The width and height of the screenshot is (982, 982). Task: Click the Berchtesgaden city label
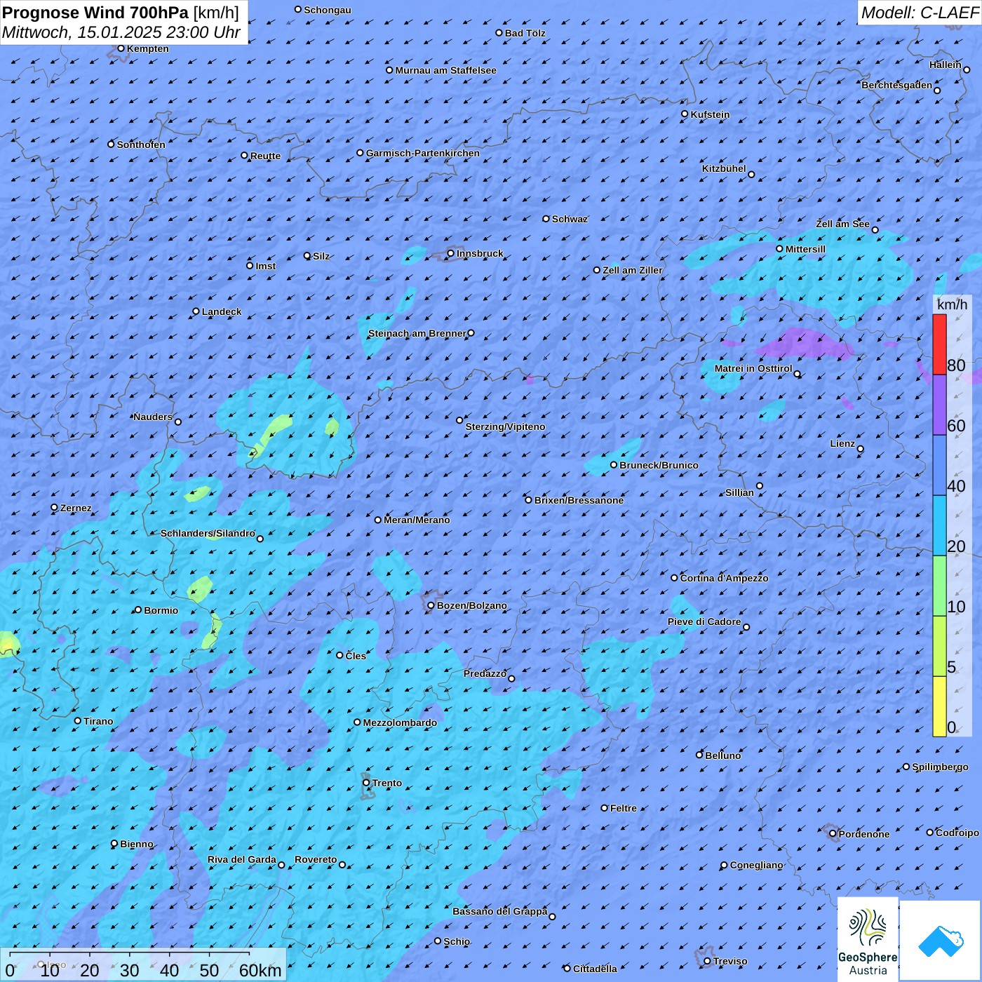coord(896,85)
